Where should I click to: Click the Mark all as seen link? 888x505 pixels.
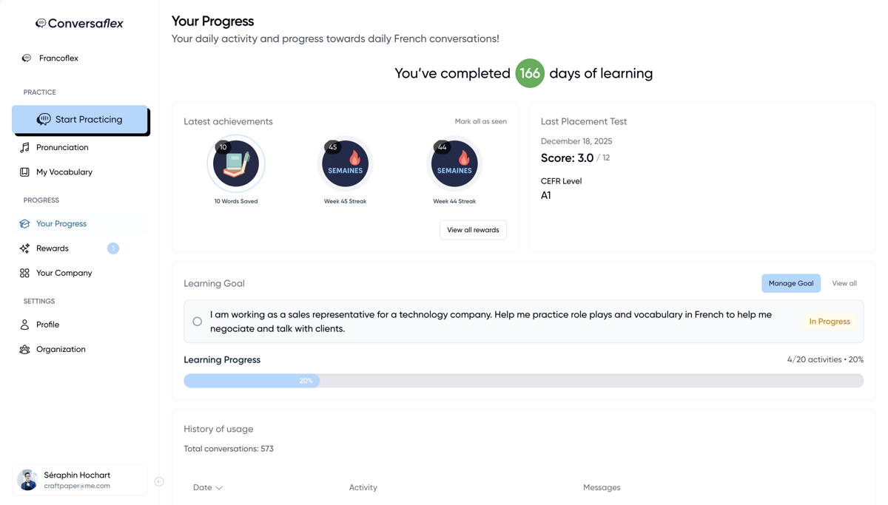coord(480,121)
